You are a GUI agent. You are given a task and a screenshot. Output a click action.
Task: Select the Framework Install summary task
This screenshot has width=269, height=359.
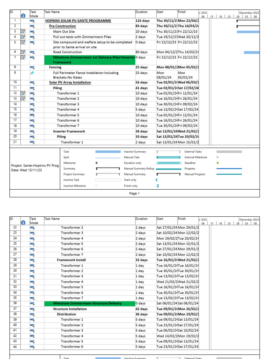pos(71,260)
